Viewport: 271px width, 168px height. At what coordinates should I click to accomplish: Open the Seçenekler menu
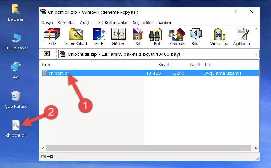point(143,23)
